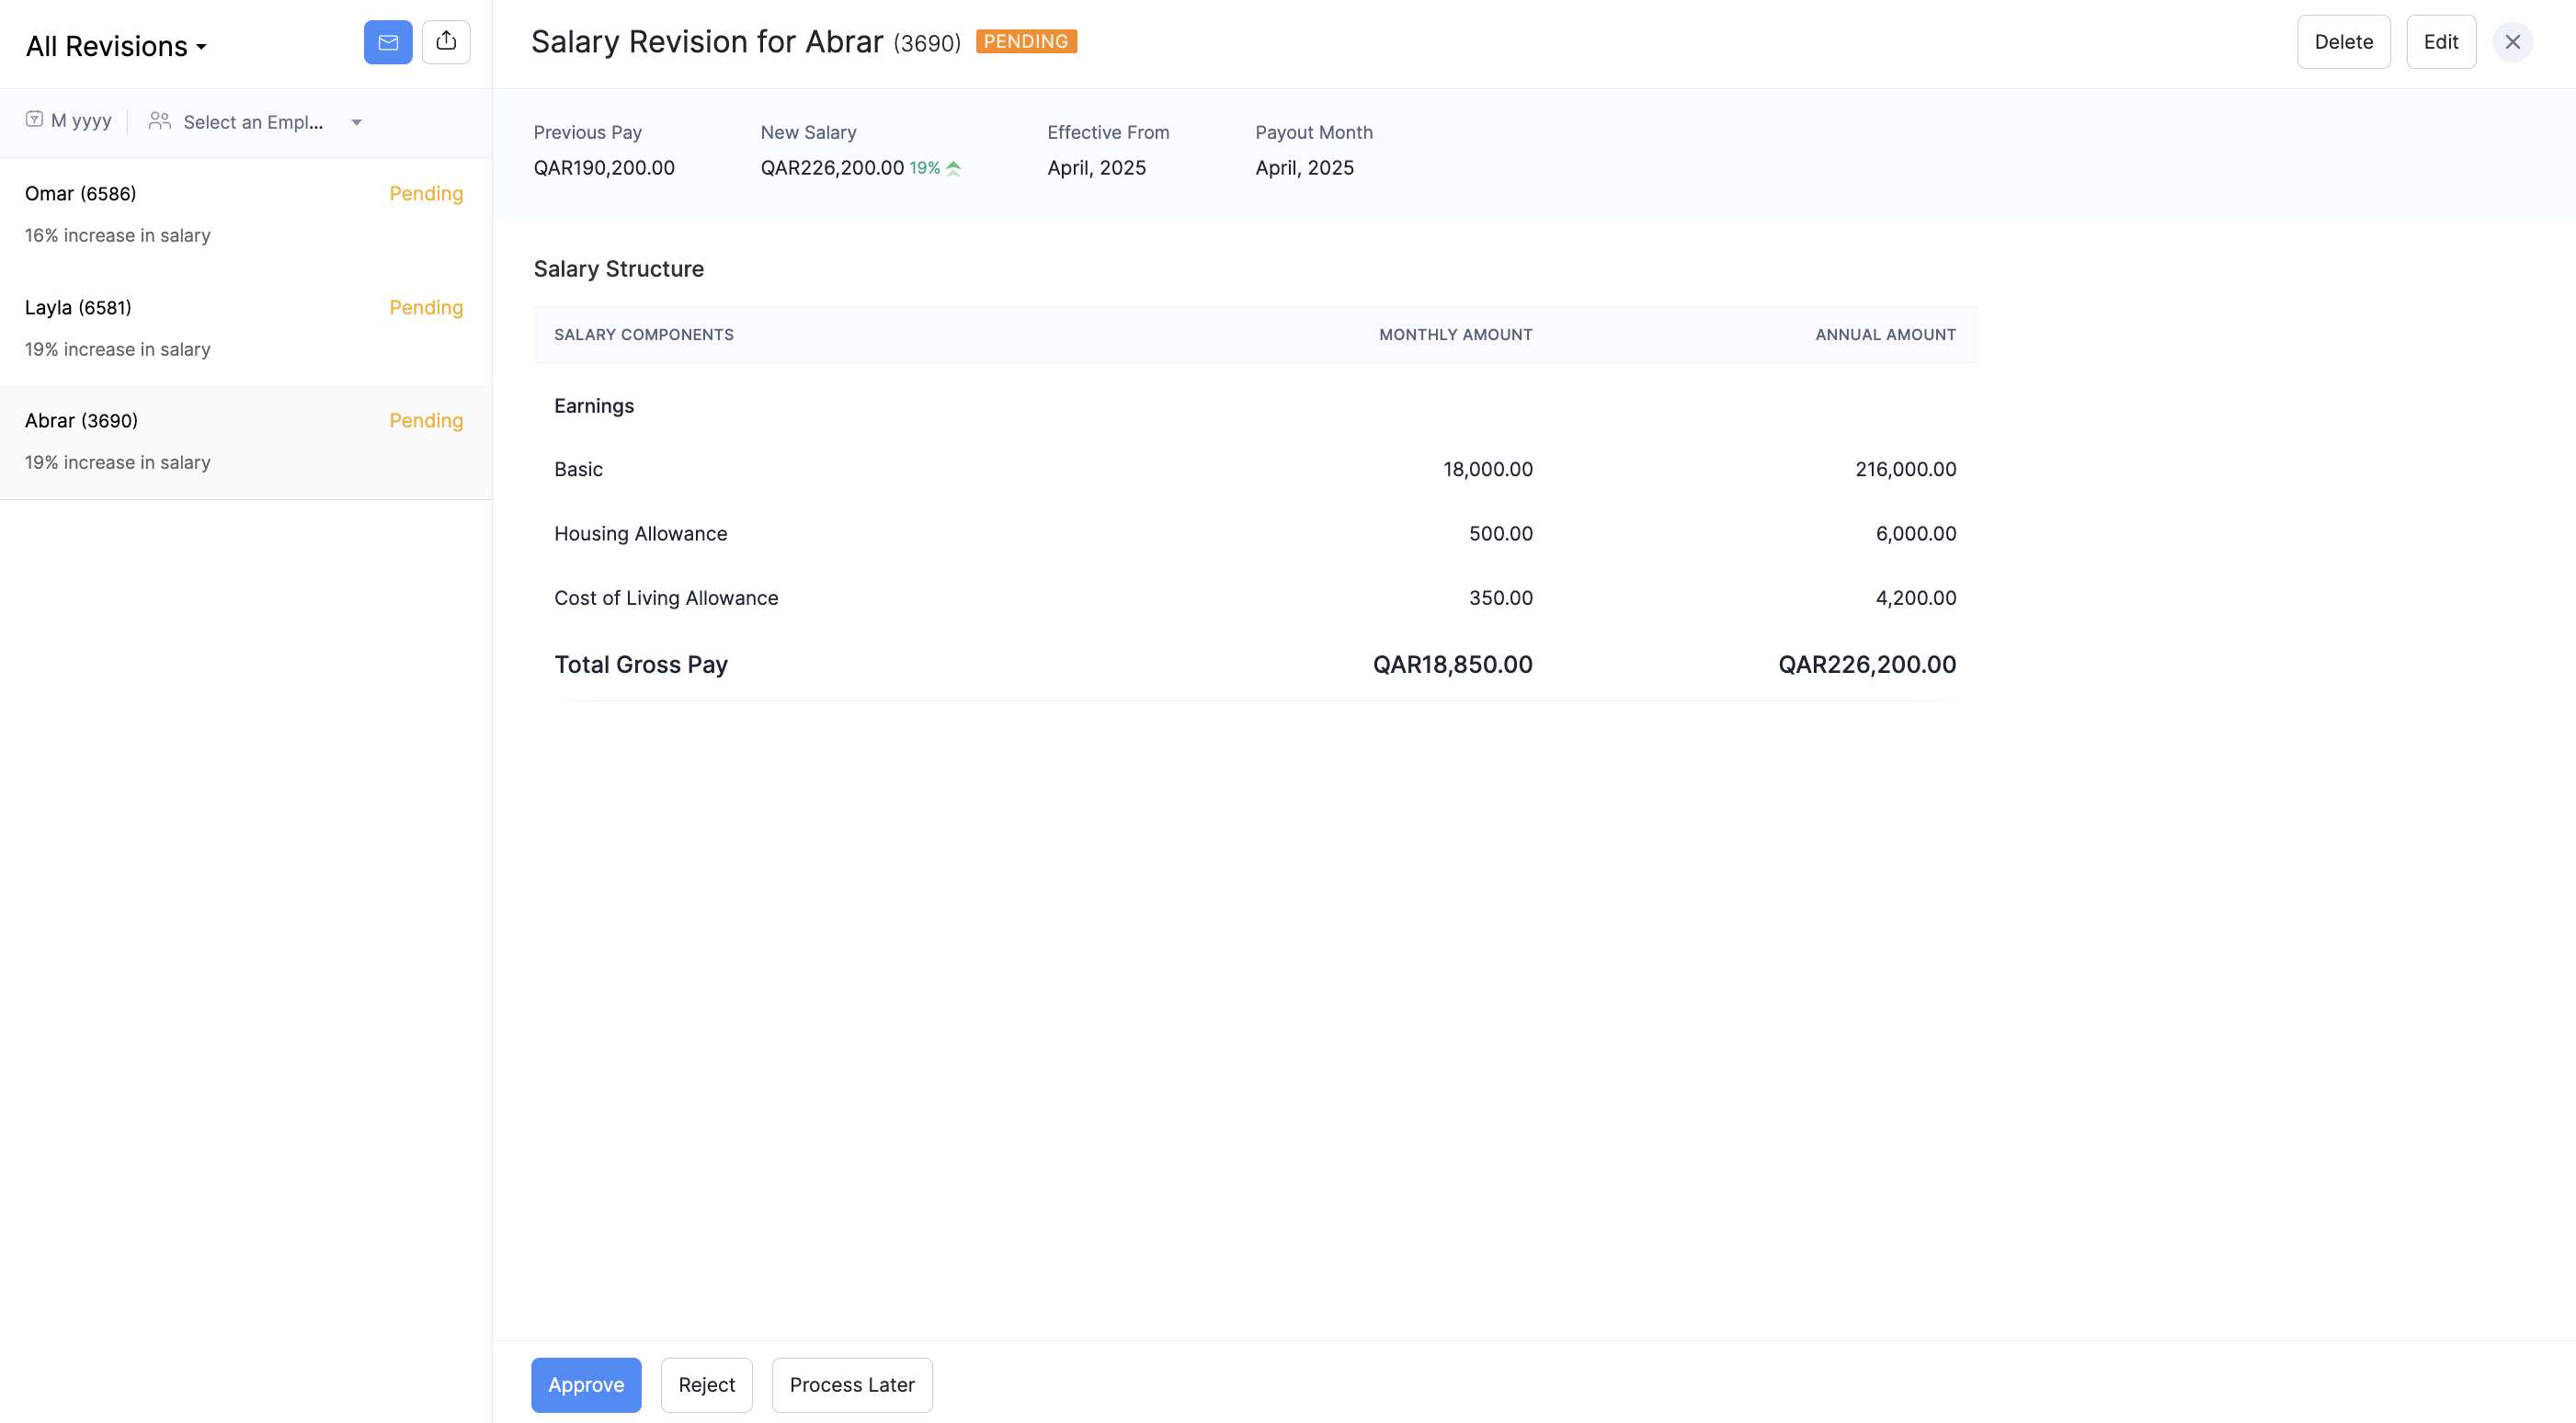The width and height of the screenshot is (2576, 1423).
Task: Approve the salary revision
Action: click(586, 1384)
